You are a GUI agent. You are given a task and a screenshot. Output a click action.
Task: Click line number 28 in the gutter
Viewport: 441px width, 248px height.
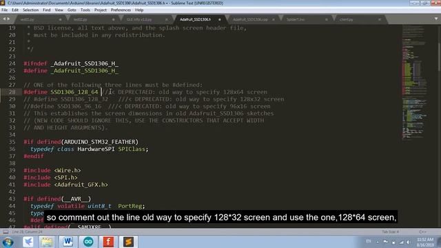12,92
